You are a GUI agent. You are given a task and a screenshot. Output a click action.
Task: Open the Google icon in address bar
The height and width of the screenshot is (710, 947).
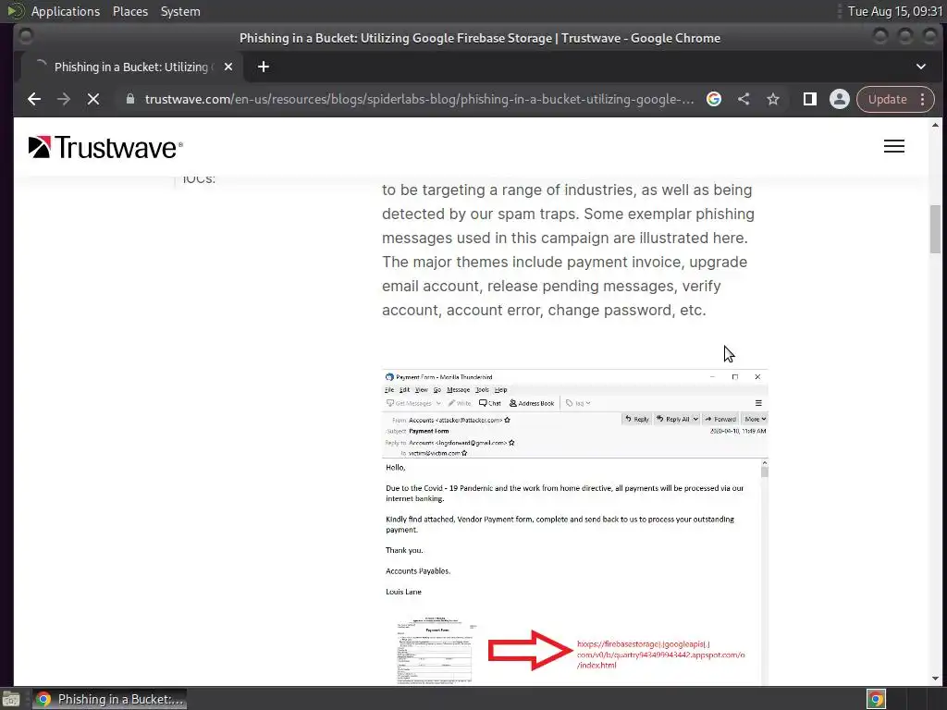[x=714, y=99]
